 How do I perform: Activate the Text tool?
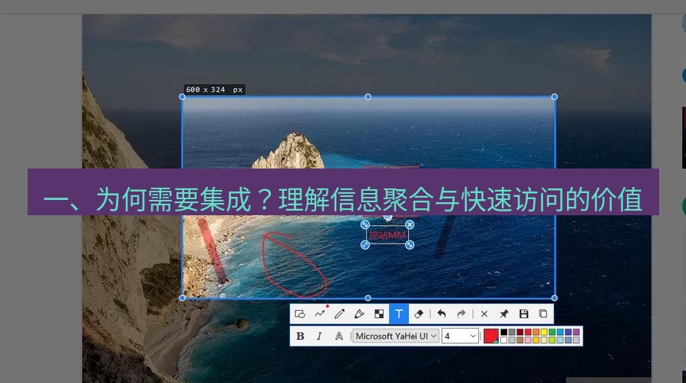click(399, 314)
